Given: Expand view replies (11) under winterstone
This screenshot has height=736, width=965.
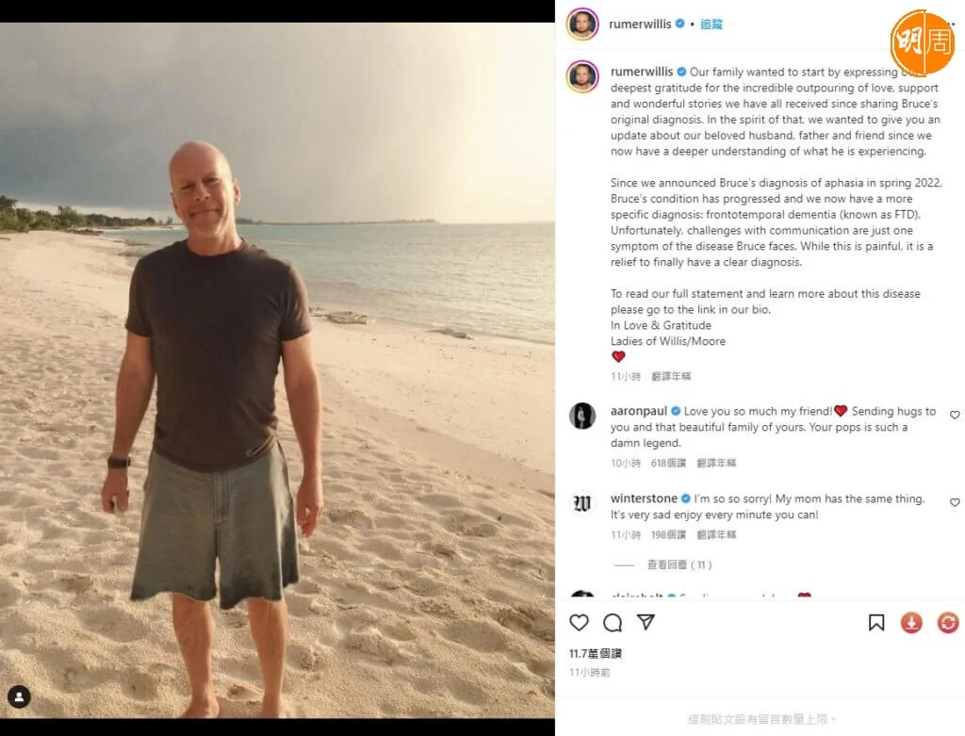Looking at the screenshot, I should [679, 564].
